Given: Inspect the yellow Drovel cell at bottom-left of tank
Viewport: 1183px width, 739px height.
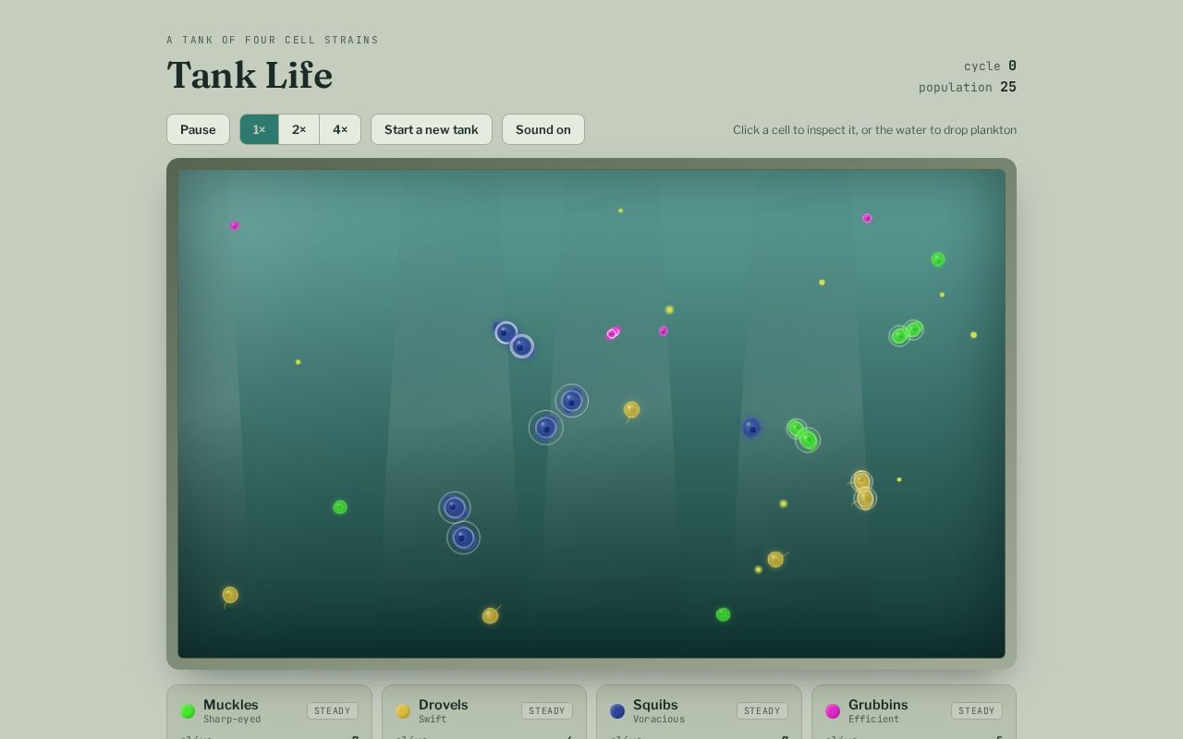Looking at the screenshot, I should (x=230, y=595).
